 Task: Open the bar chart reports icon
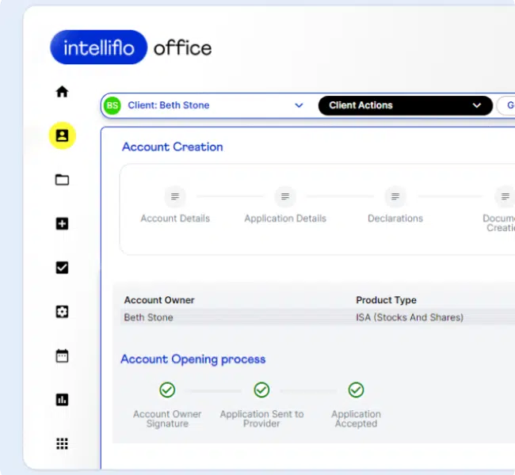pyautogui.click(x=62, y=400)
